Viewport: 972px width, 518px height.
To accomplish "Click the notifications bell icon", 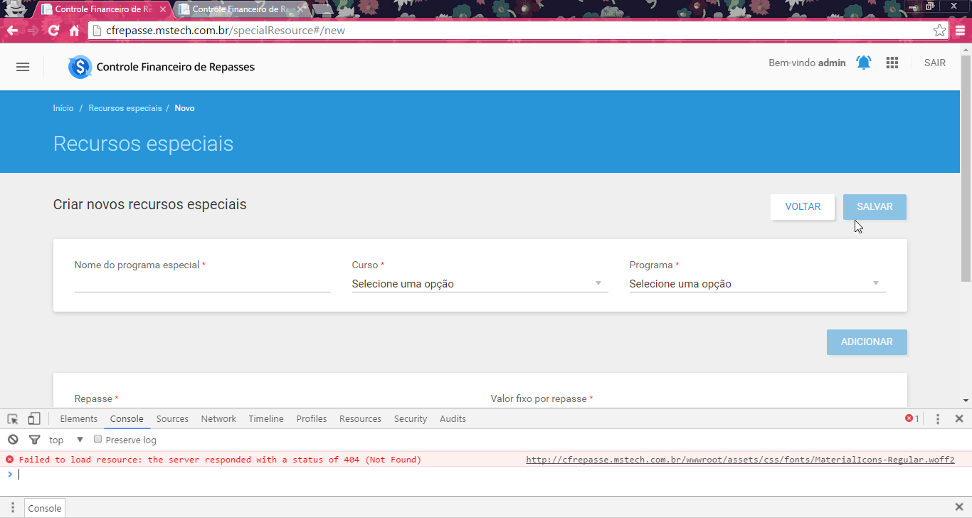I will pos(864,63).
